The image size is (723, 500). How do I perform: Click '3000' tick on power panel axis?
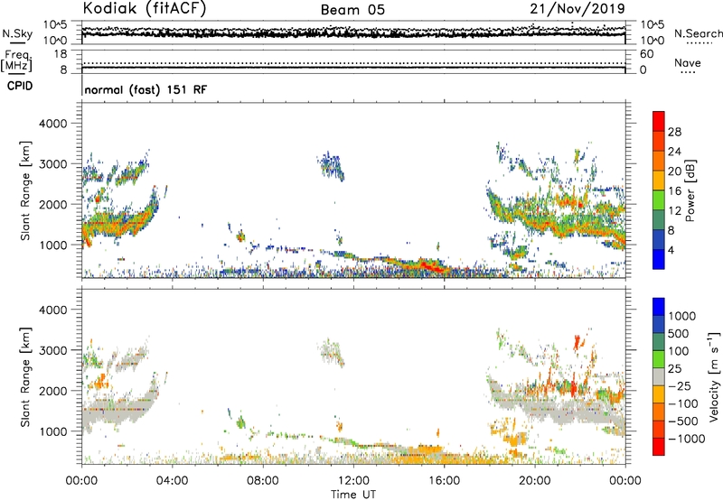(52, 164)
